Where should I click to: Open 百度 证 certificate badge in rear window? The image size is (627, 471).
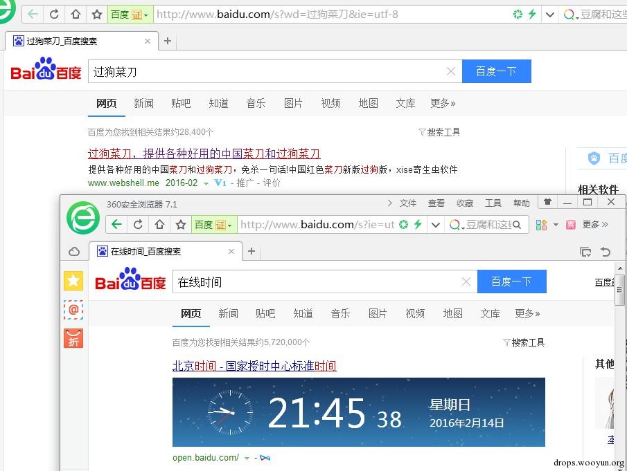coord(130,15)
